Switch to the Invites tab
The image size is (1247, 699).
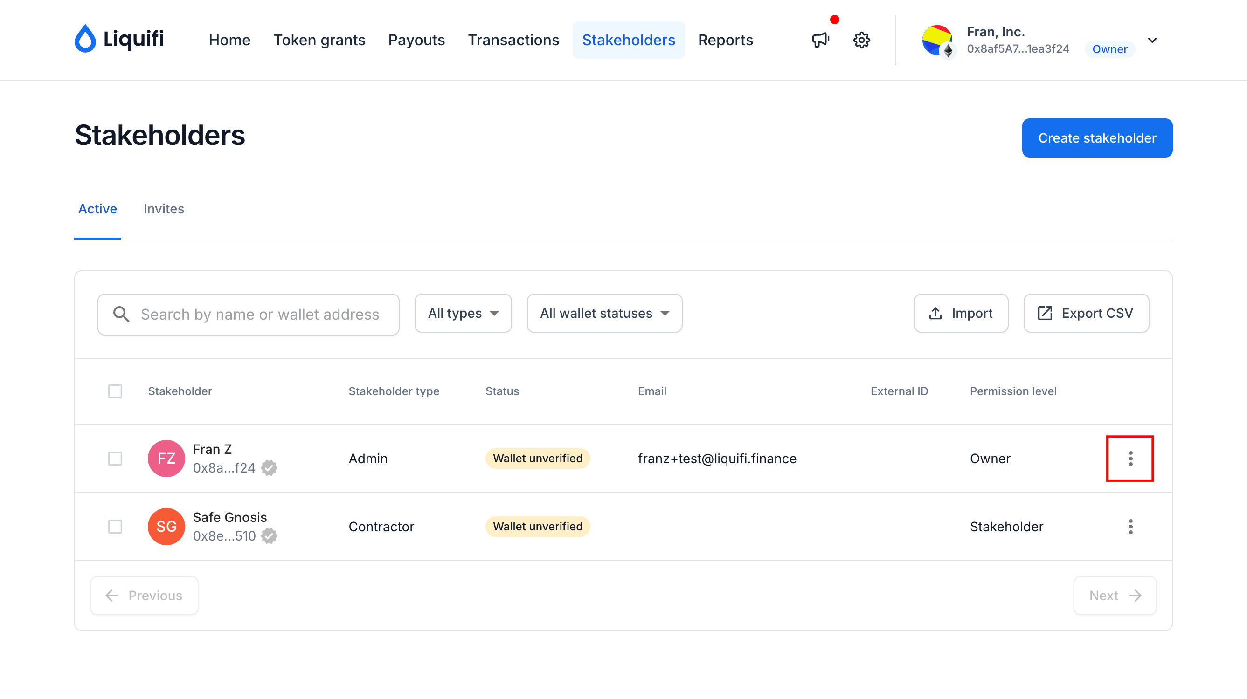pos(164,209)
